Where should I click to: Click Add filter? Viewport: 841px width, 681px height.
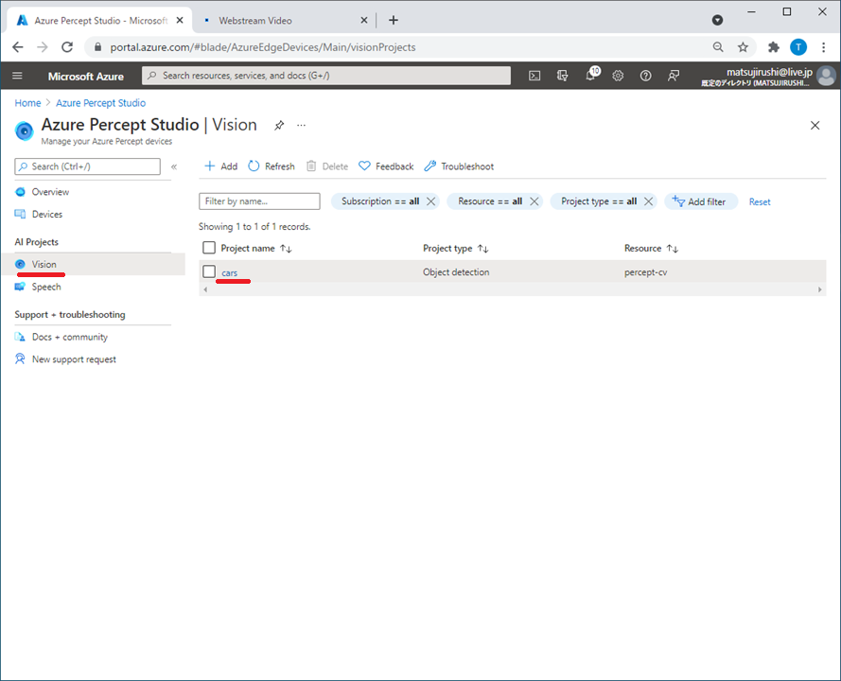(x=700, y=201)
